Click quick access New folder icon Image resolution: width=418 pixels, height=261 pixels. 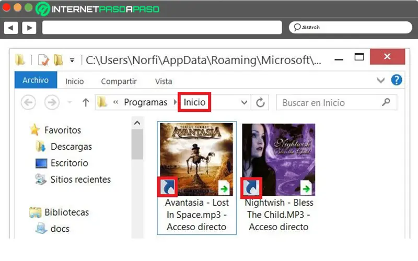[59, 60]
